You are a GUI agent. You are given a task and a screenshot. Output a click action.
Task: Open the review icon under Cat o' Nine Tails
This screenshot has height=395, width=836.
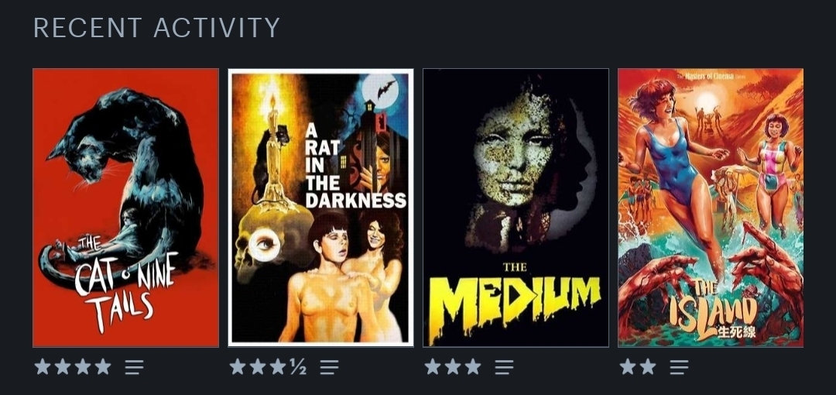(x=135, y=366)
